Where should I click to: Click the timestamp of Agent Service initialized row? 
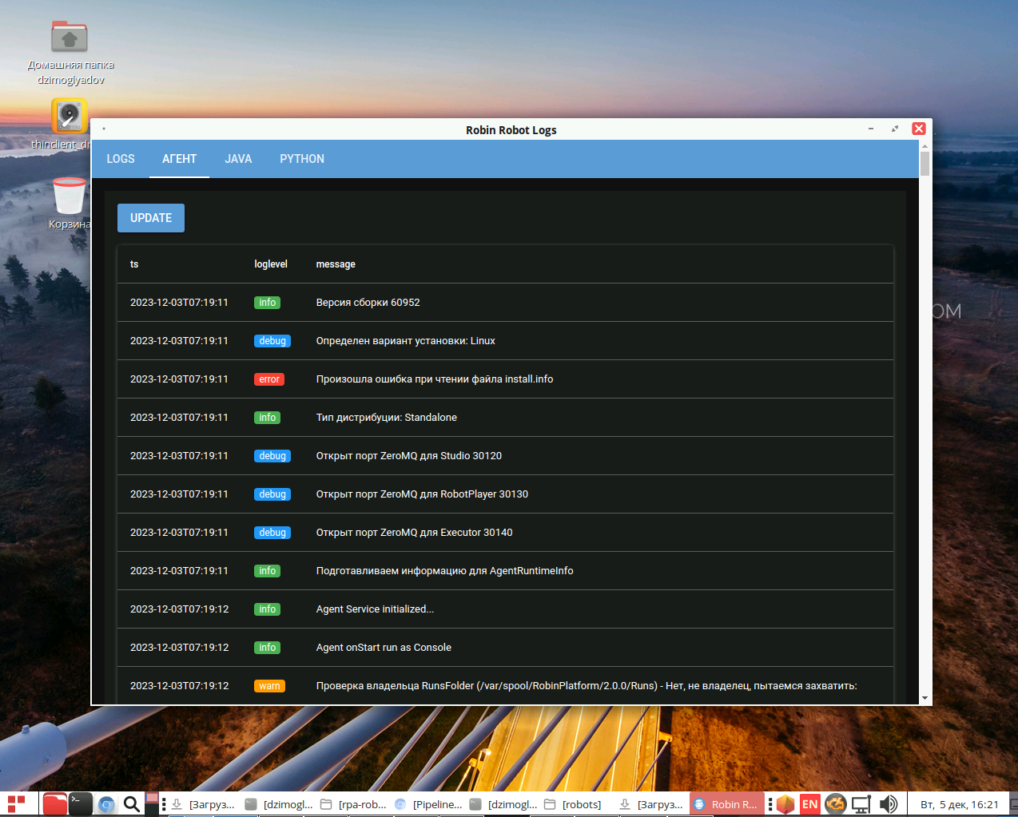(x=179, y=609)
